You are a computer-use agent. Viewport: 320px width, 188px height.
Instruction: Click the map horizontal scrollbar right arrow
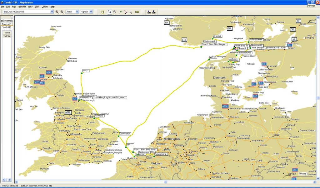pos(315,182)
